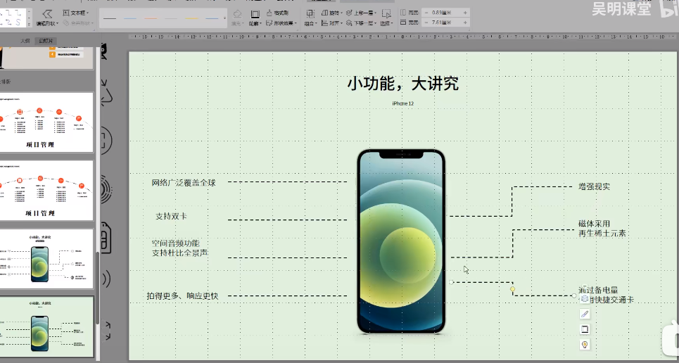Select the first blue line style preset
Screen dimensions: 679x363
[130, 18]
